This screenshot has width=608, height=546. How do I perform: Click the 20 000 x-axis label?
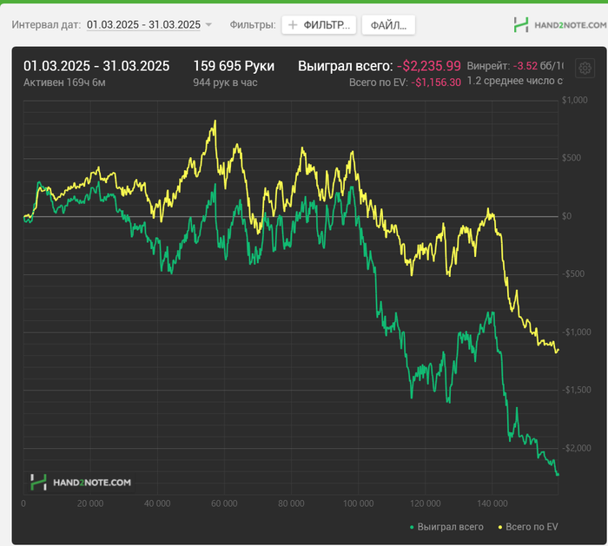coord(90,503)
